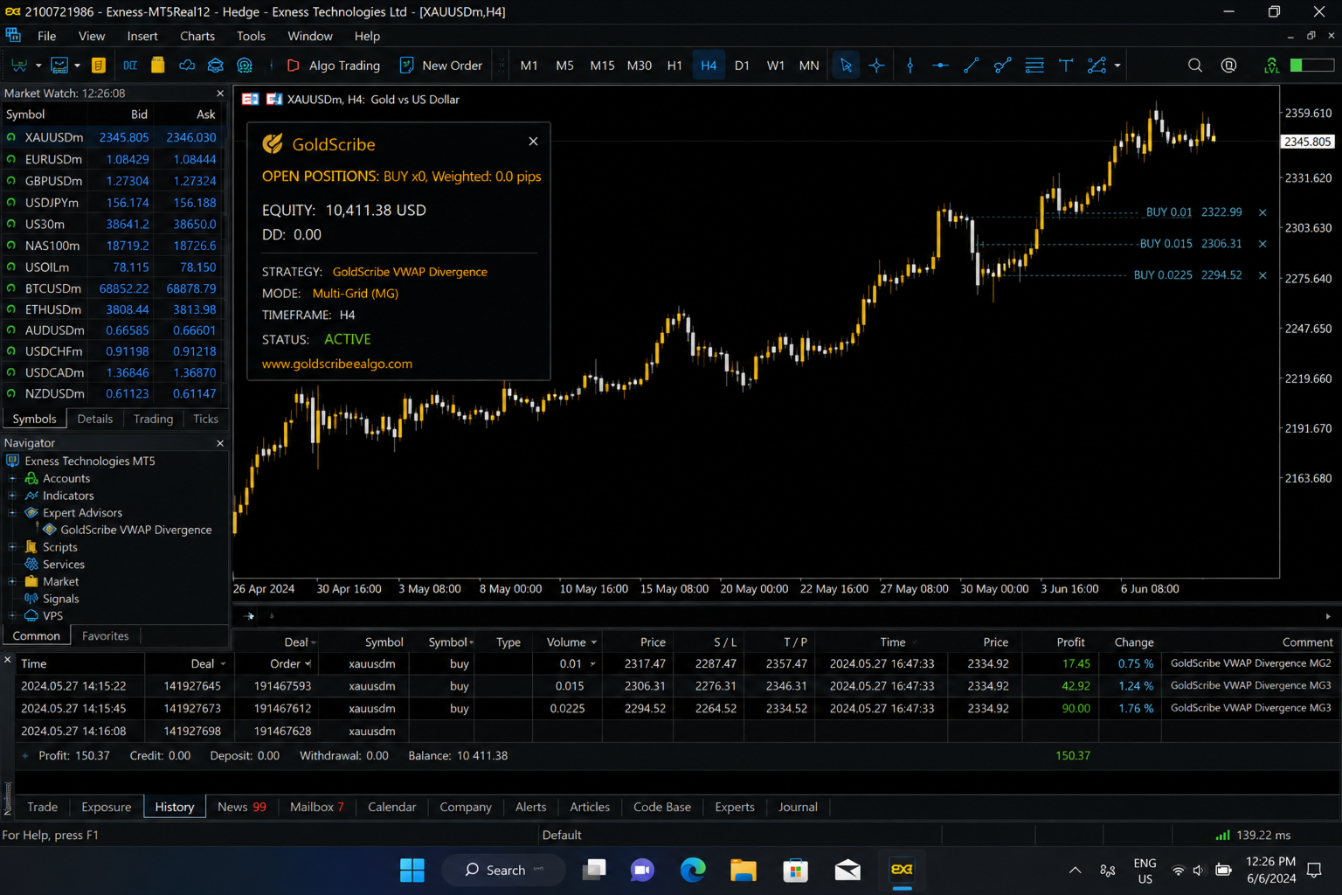Screen dimensions: 1342x895
Task: Choose the text label tool
Action: tap(1066, 66)
